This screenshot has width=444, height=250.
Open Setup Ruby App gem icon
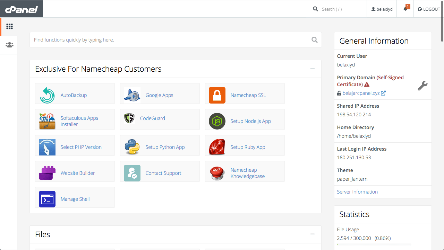click(217, 145)
